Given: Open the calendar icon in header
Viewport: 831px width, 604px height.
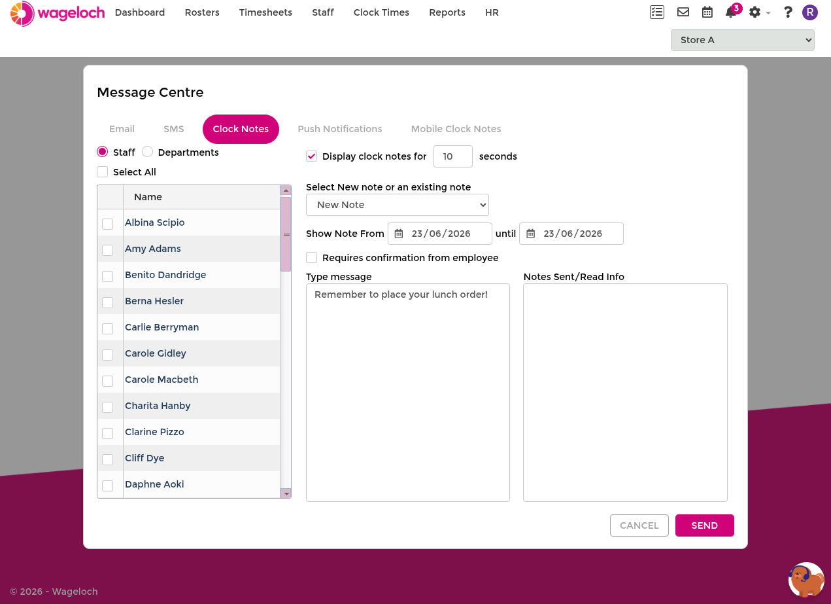Looking at the screenshot, I should (707, 12).
